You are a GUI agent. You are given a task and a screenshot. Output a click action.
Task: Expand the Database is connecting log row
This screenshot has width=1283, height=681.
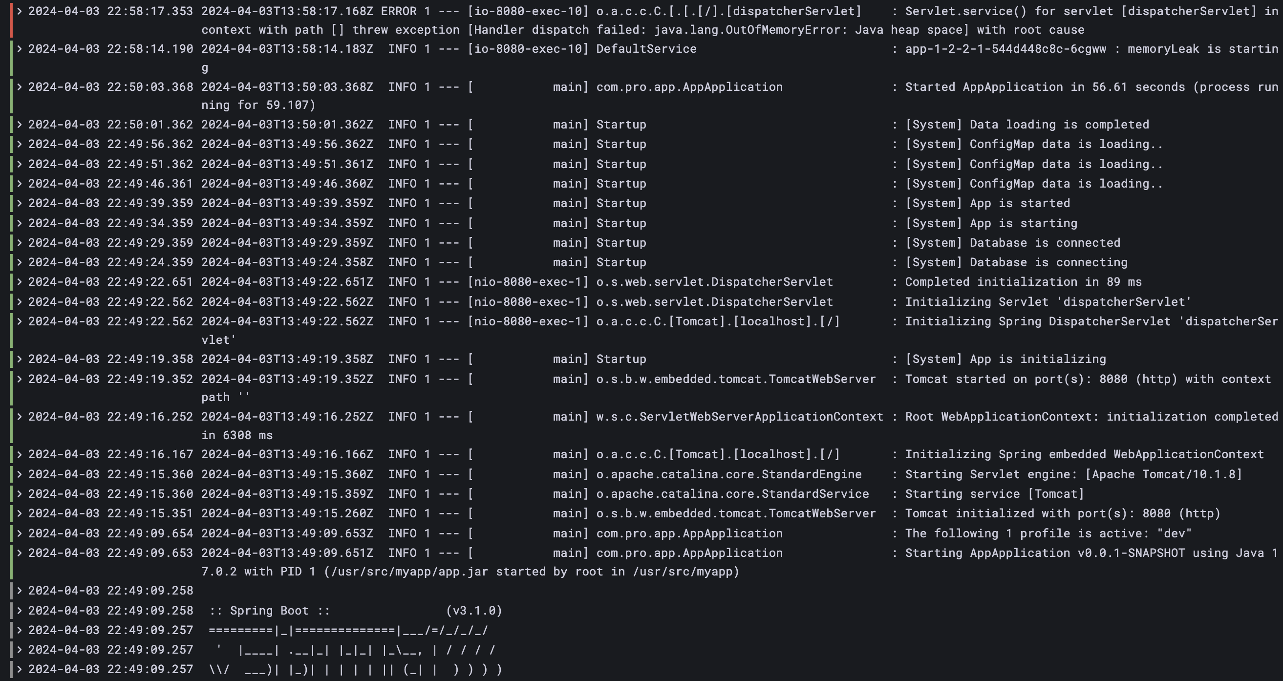tap(20, 262)
